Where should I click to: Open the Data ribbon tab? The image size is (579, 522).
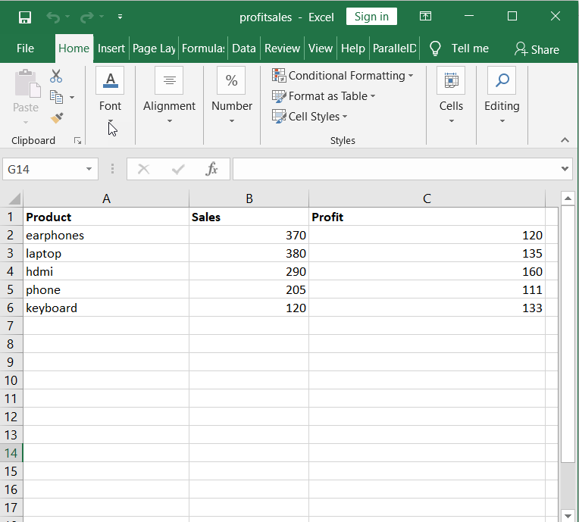244,48
